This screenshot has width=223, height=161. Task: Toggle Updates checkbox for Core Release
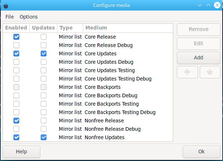[44, 37]
